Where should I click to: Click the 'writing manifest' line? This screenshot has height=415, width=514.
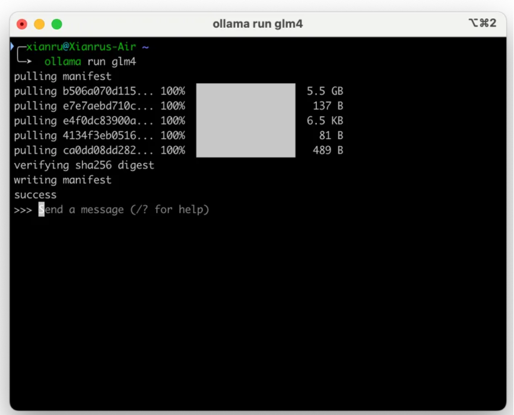[x=62, y=180]
